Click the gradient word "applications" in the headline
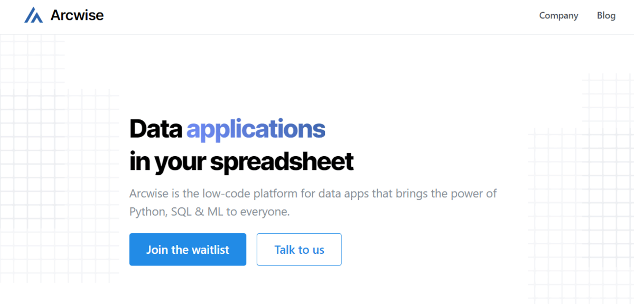Screen dimensions: 634x304 [x=256, y=129]
